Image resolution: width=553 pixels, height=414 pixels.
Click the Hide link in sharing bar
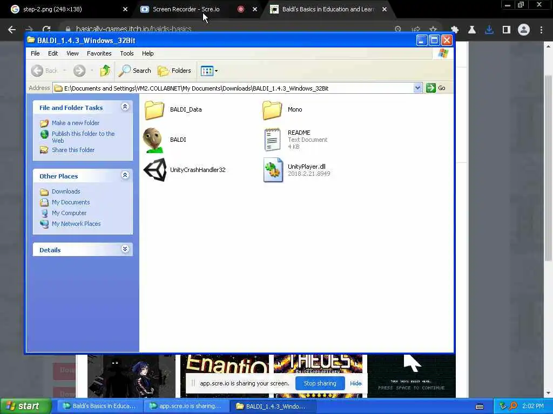point(356,383)
